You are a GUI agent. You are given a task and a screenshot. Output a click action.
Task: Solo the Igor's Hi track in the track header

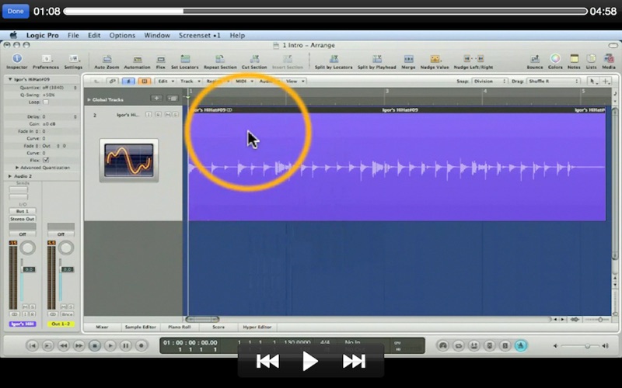pyautogui.click(x=175, y=115)
